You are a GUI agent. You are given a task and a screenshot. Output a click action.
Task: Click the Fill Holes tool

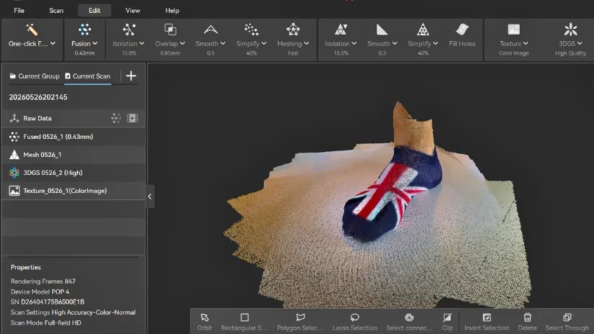462,35
